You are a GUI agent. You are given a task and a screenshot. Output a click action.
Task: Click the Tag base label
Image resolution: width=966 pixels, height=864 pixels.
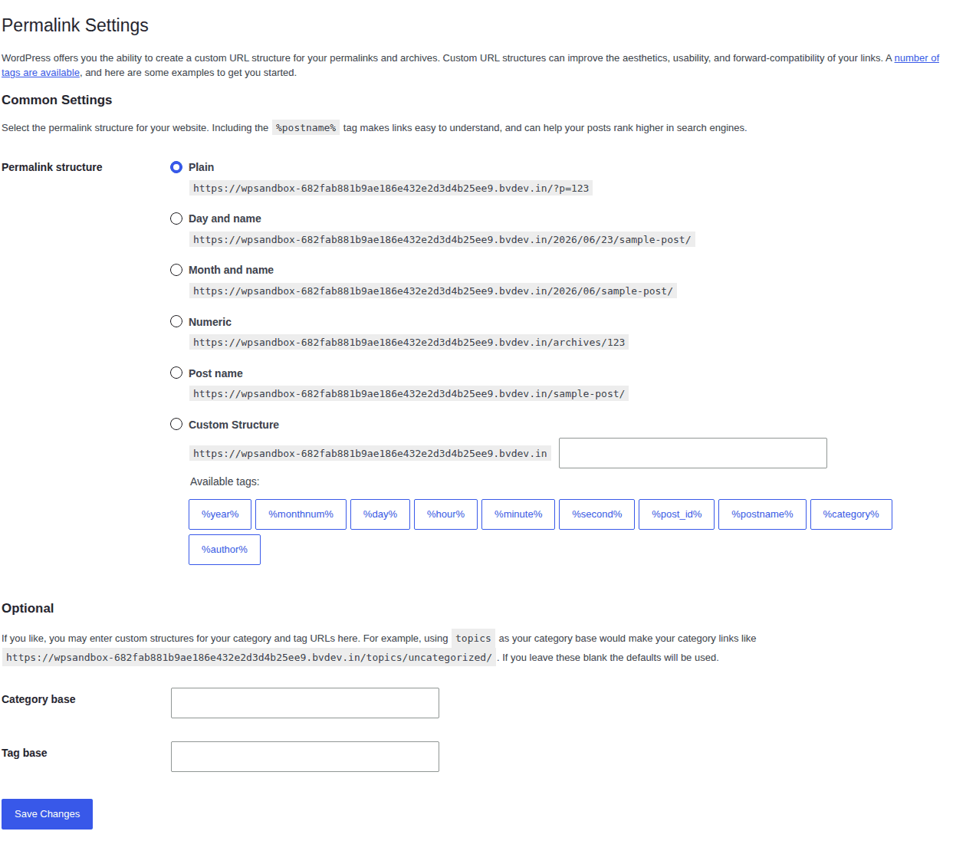coord(25,753)
